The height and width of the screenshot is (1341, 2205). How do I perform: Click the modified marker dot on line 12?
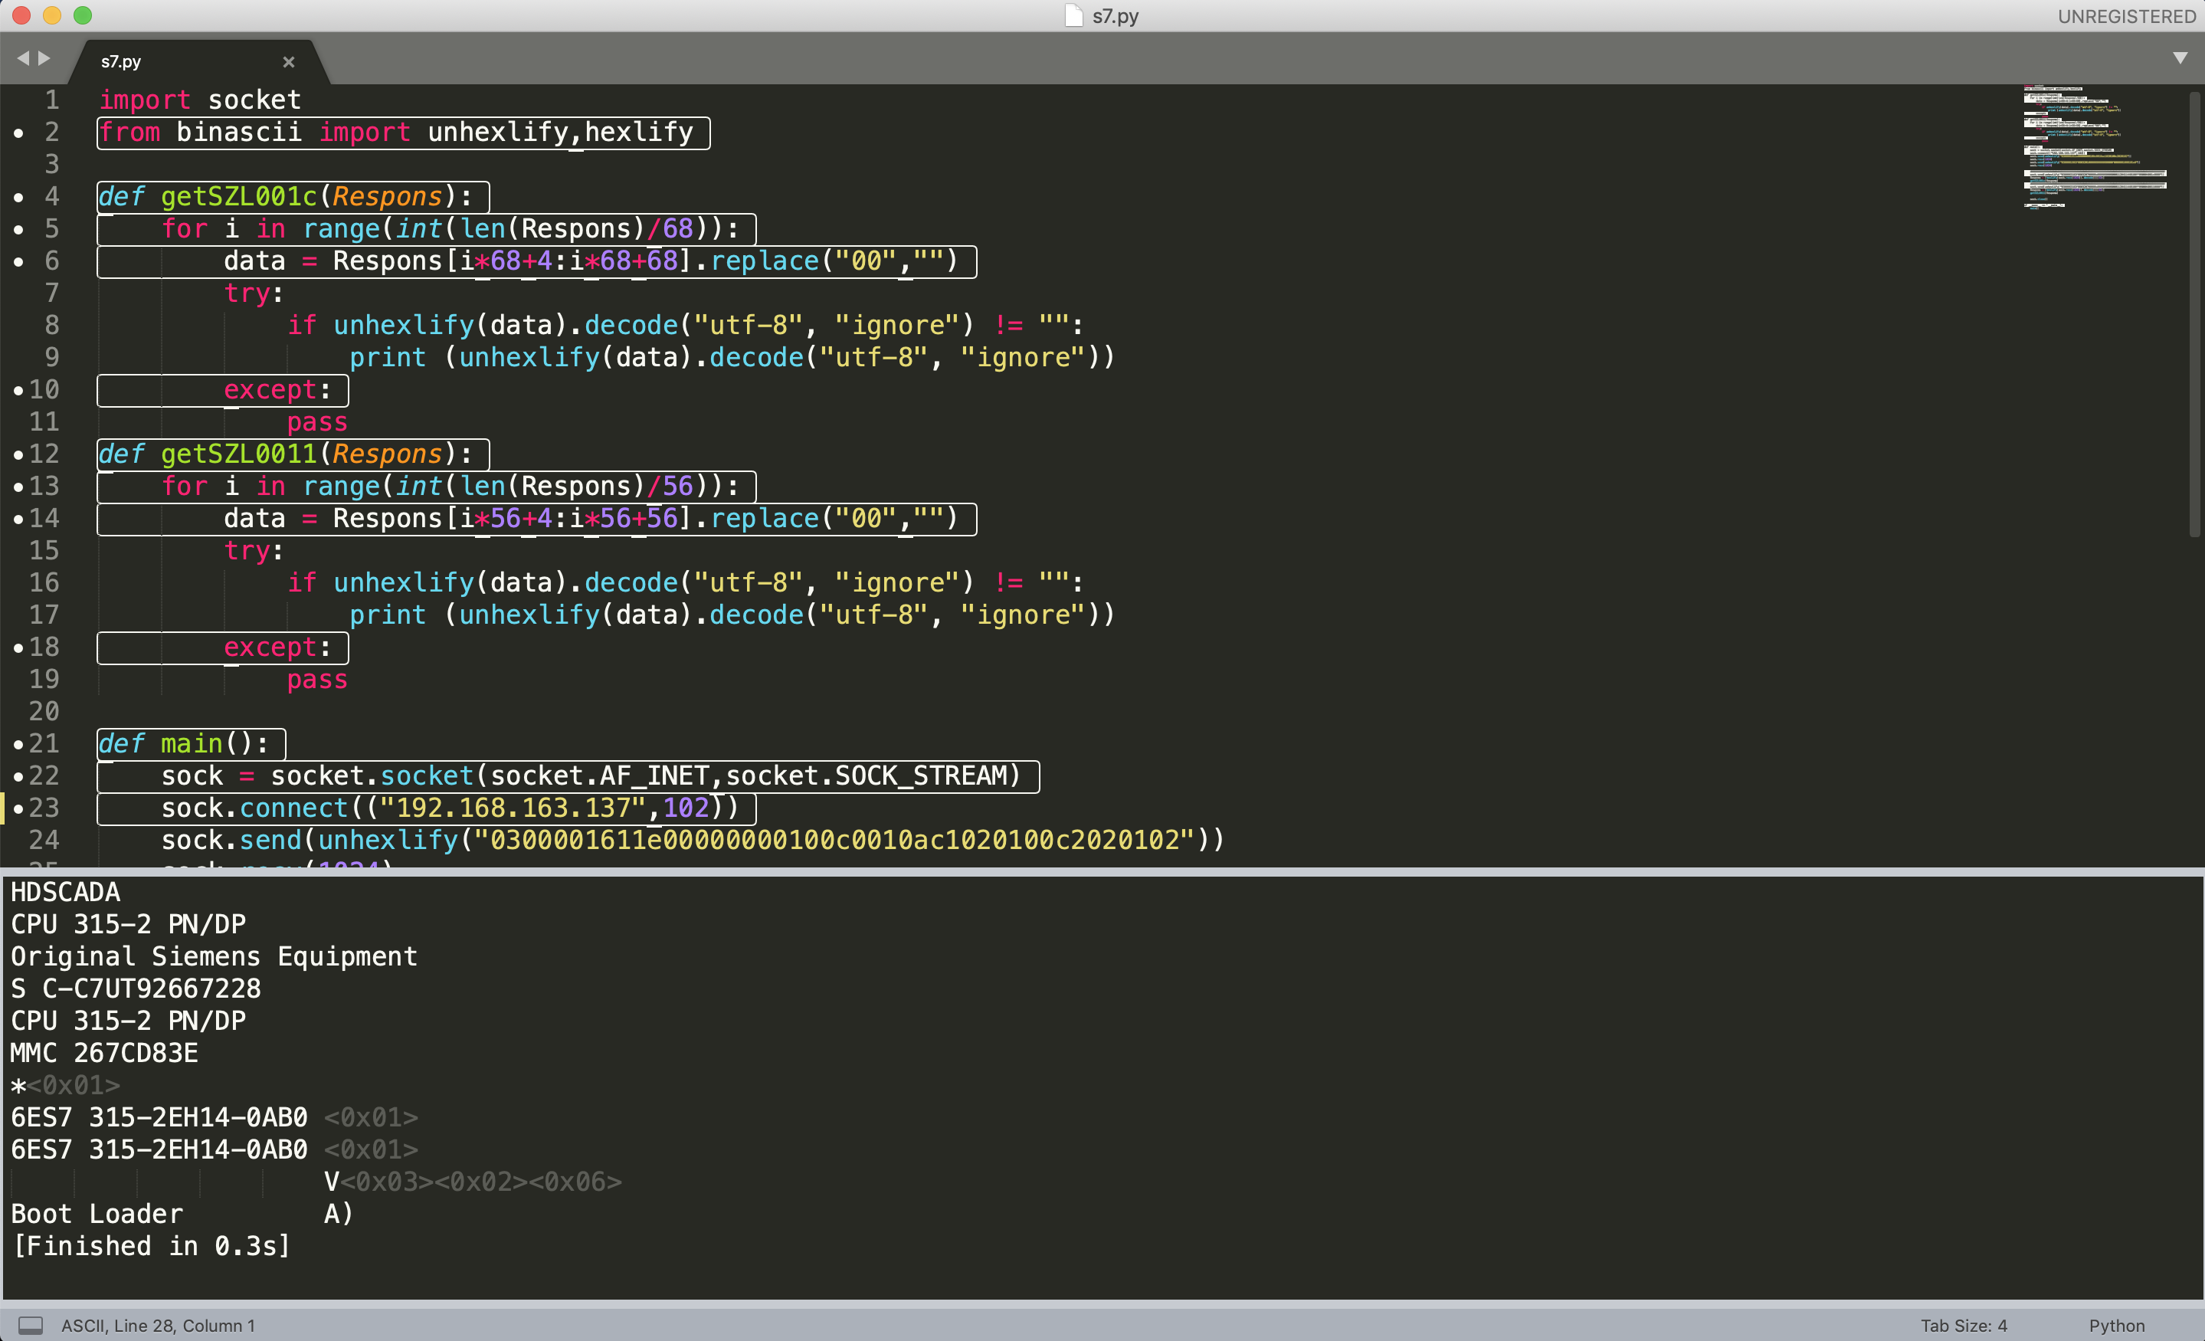(x=19, y=454)
